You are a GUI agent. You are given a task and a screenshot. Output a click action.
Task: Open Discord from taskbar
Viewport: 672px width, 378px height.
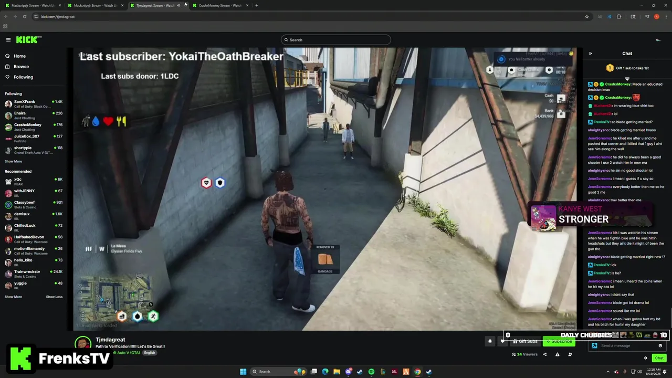[348, 372]
